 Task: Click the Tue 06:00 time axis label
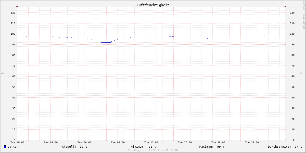pyautogui.click(x=84, y=143)
